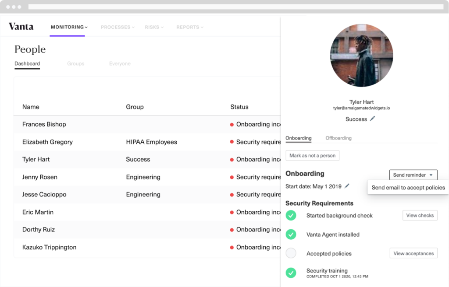Screen dimensions: 449x287
Task: Mark the Accepted policies circle as complete
Action: click(x=291, y=253)
